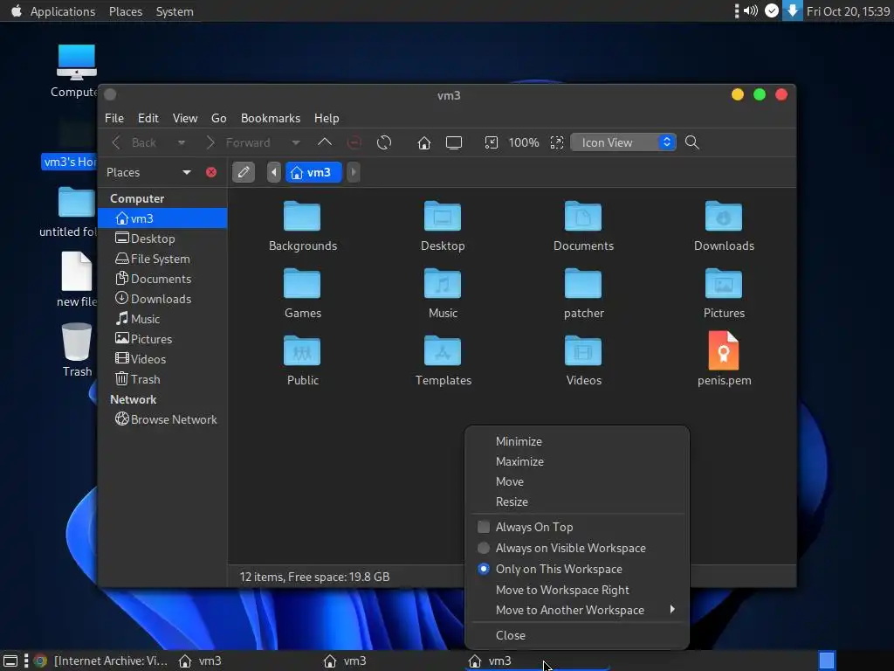The height and width of the screenshot is (671, 894).
Task: Open the Bookmarks menu
Action: pos(271,118)
